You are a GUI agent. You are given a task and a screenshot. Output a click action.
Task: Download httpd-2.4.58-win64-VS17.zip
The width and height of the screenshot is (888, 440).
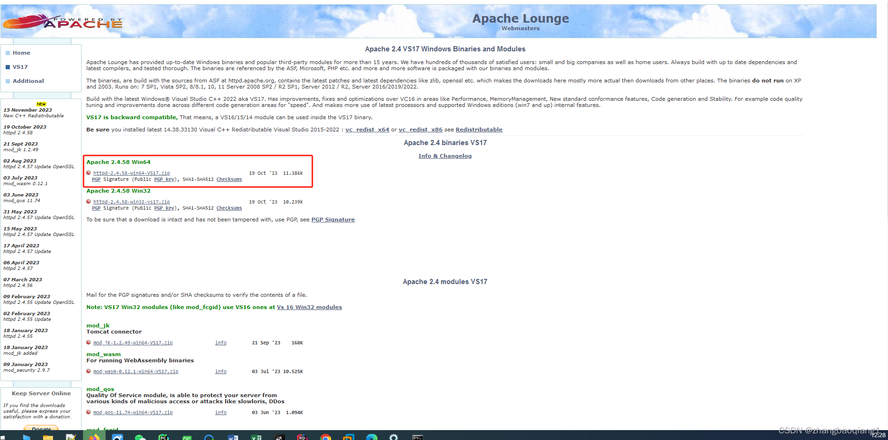pos(132,173)
